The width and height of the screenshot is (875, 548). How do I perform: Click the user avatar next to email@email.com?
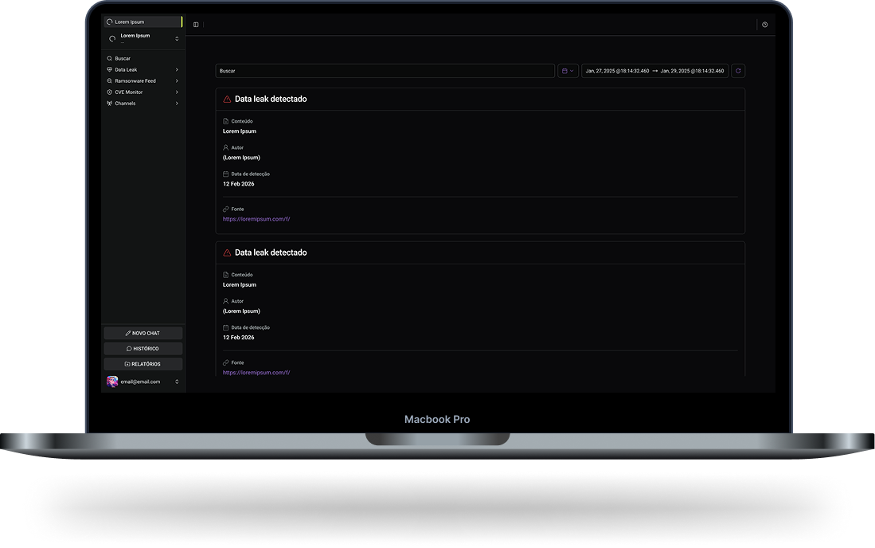[x=112, y=382]
